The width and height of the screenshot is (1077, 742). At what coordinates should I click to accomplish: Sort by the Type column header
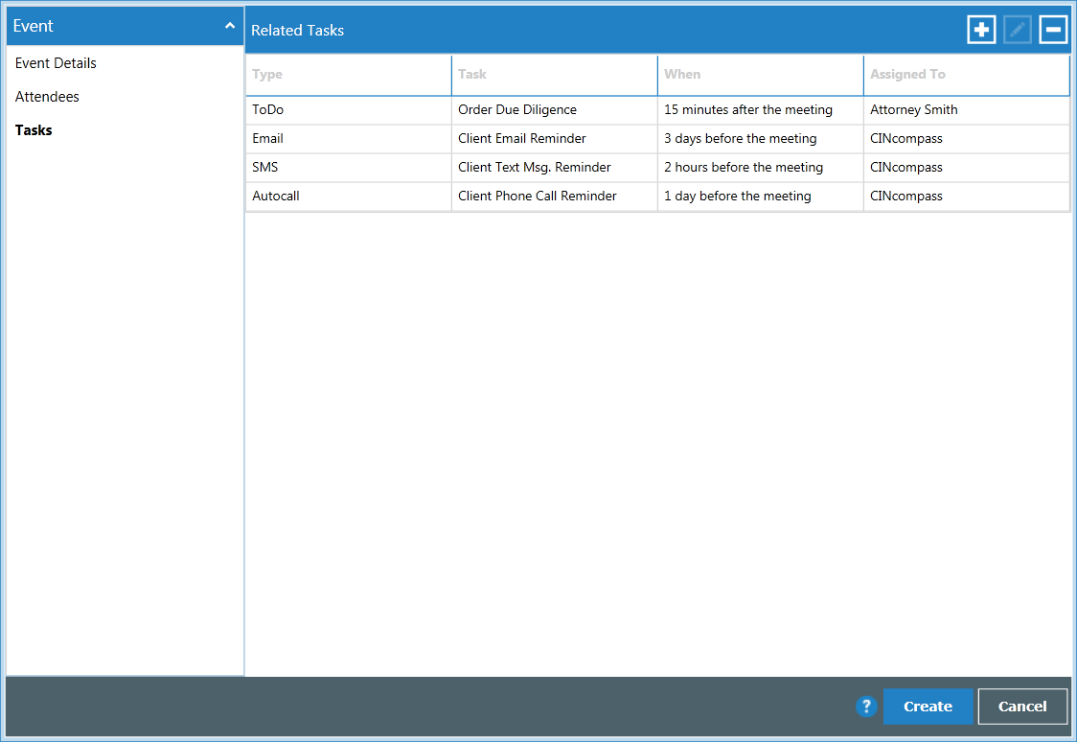[267, 74]
